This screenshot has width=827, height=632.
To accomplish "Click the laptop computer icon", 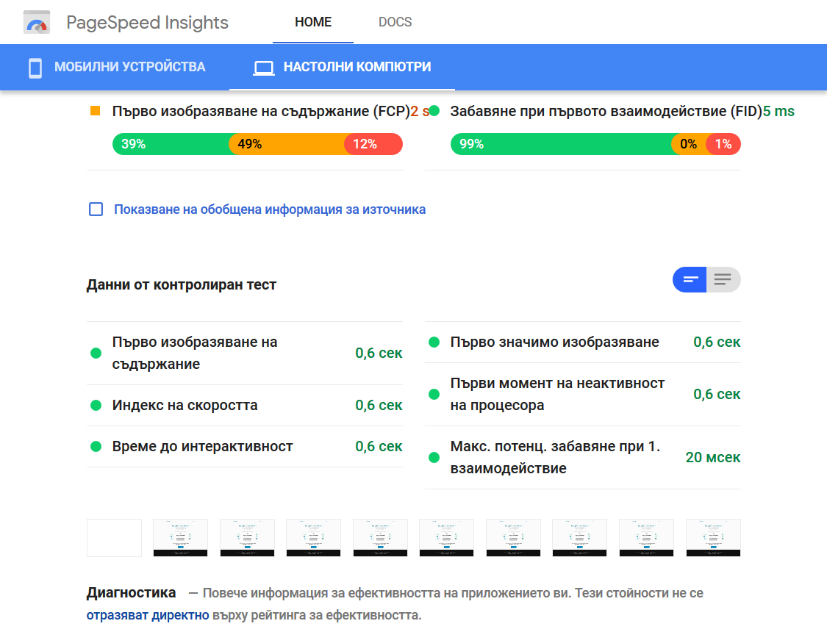I will click(x=263, y=68).
